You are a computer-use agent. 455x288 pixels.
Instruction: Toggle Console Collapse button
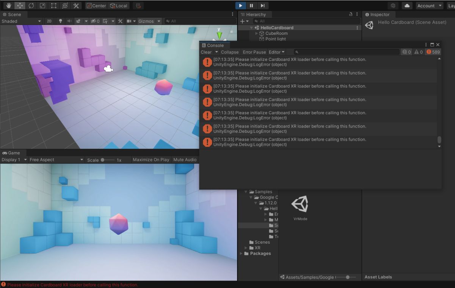(x=230, y=52)
